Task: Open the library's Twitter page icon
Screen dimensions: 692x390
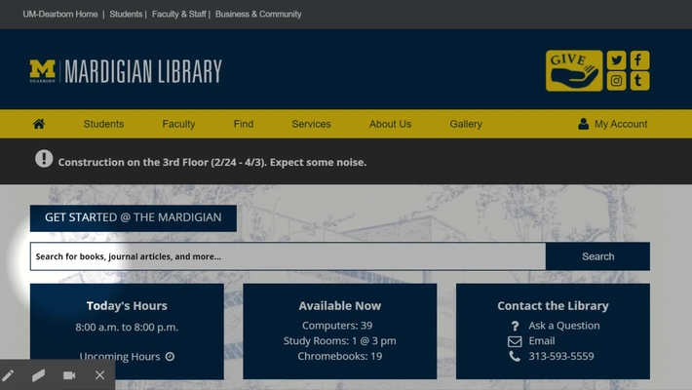Action: [x=616, y=59]
